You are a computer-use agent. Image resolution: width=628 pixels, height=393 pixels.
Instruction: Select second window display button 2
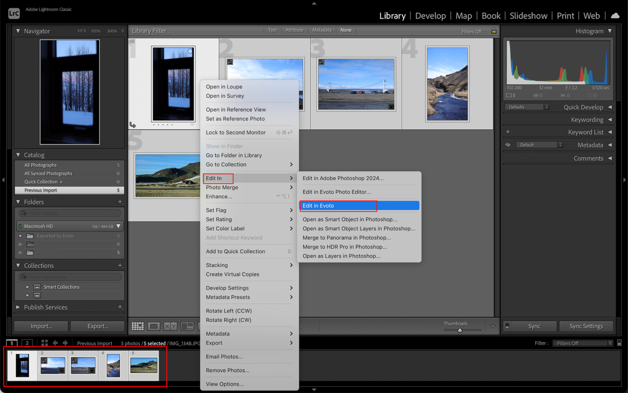[27, 343]
